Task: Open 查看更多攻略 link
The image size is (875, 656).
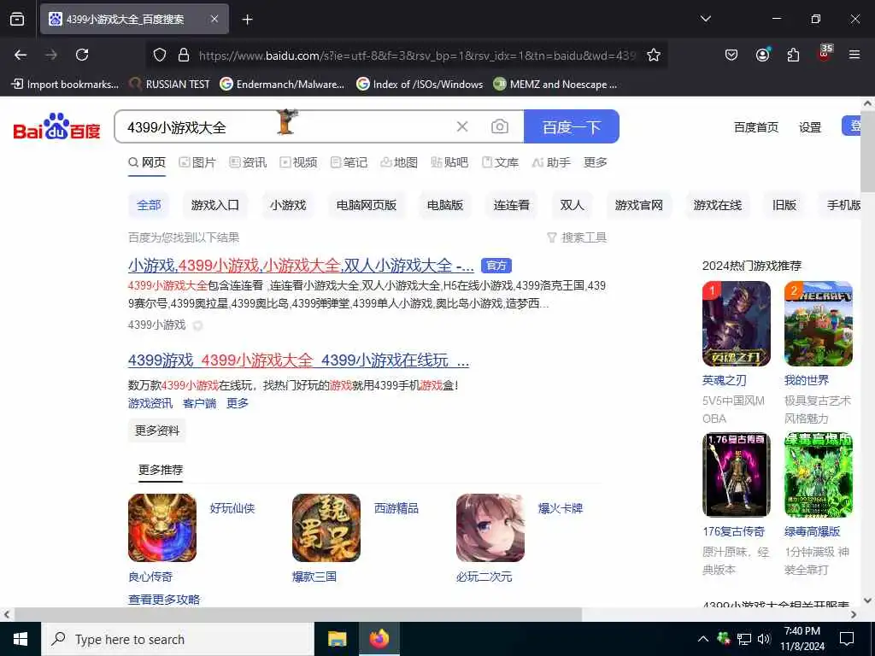Action: [x=164, y=600]
